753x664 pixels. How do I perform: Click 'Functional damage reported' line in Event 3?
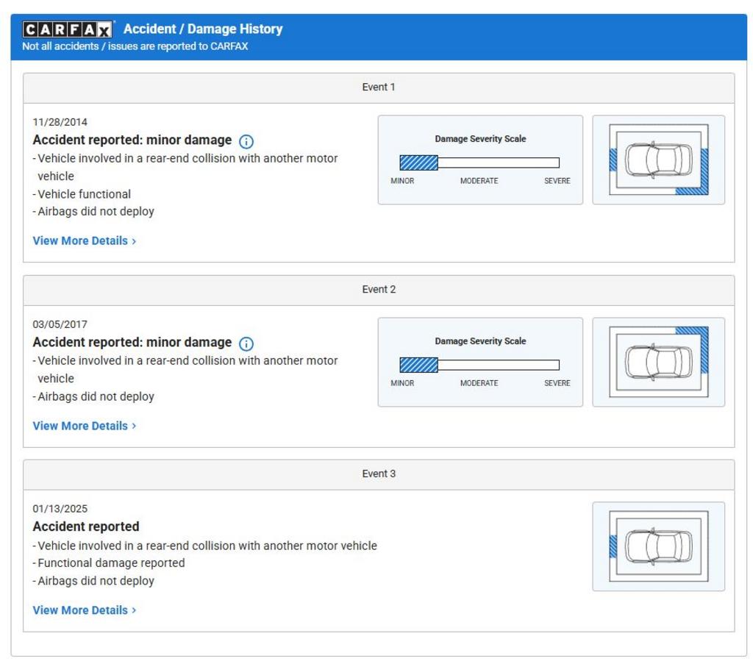tap(111, 563)
